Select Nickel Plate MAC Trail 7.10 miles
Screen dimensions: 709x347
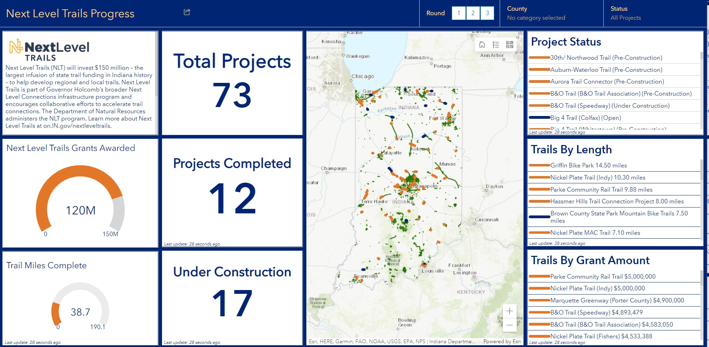click(595, 233)
